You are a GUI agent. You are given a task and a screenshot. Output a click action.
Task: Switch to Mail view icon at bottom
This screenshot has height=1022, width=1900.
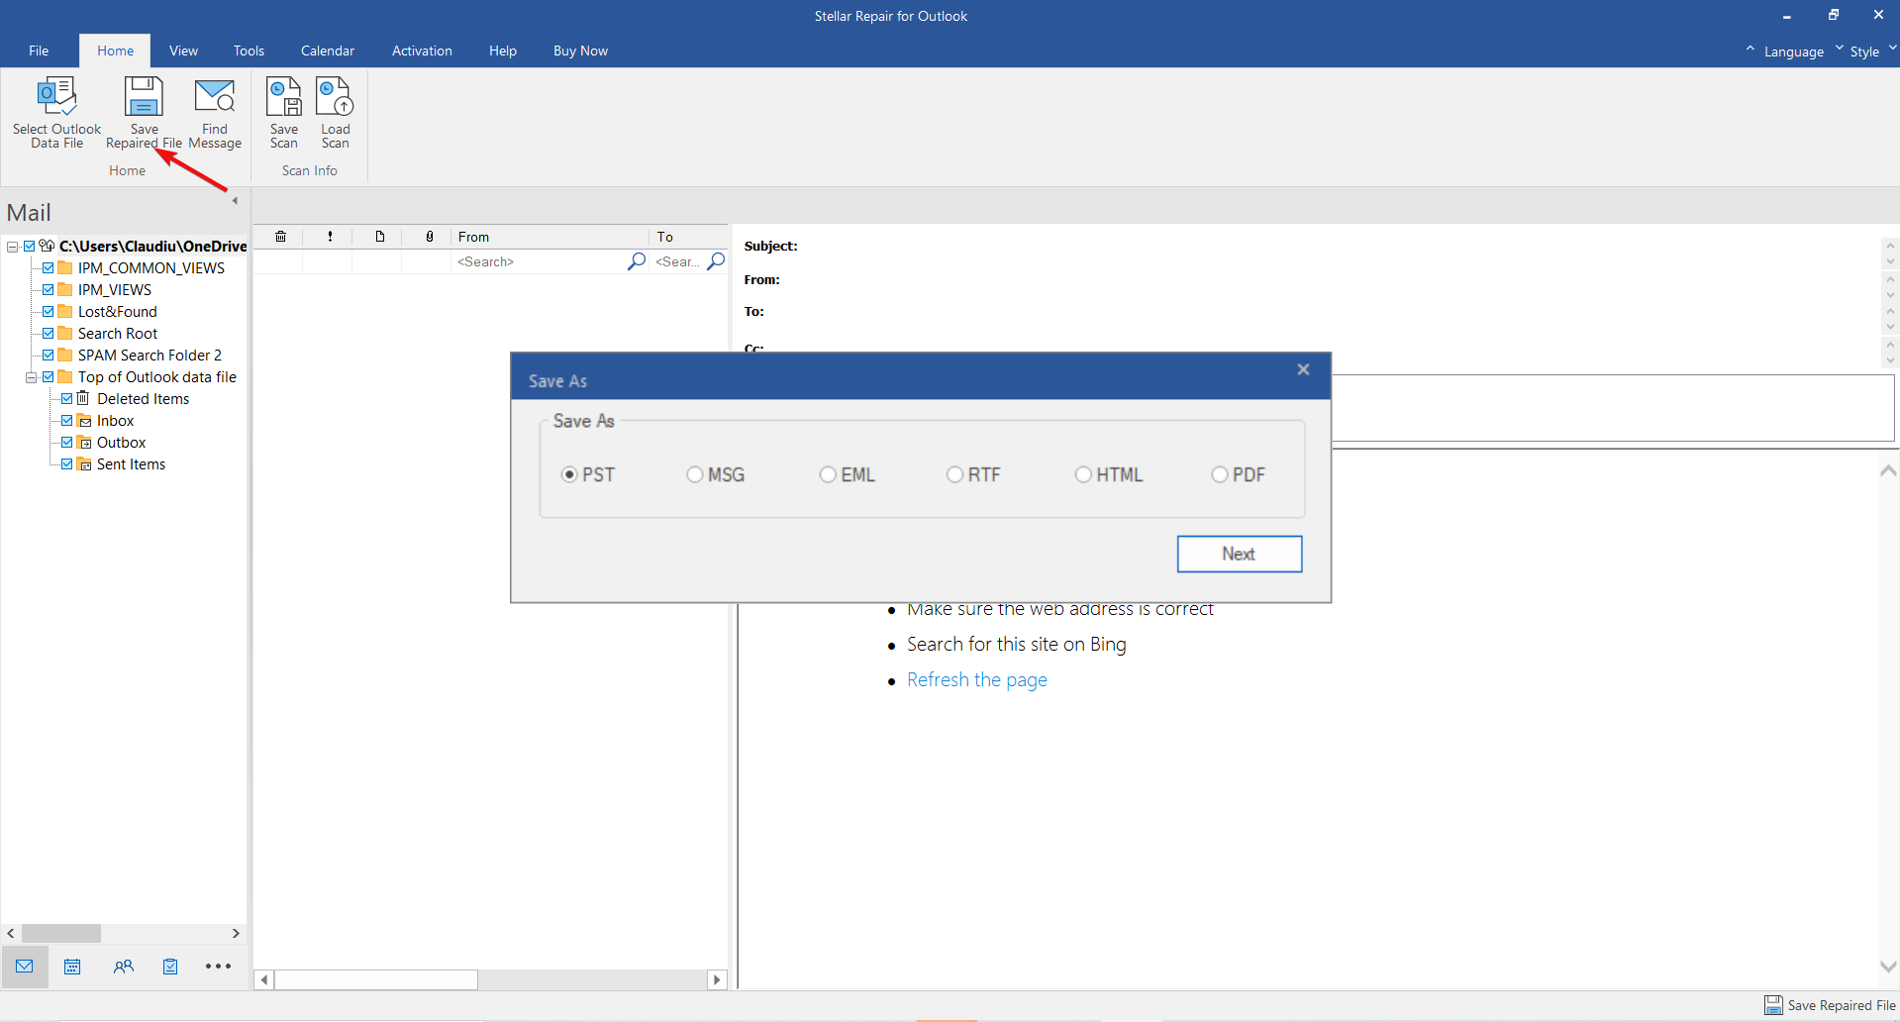click(x=25, y=967)
